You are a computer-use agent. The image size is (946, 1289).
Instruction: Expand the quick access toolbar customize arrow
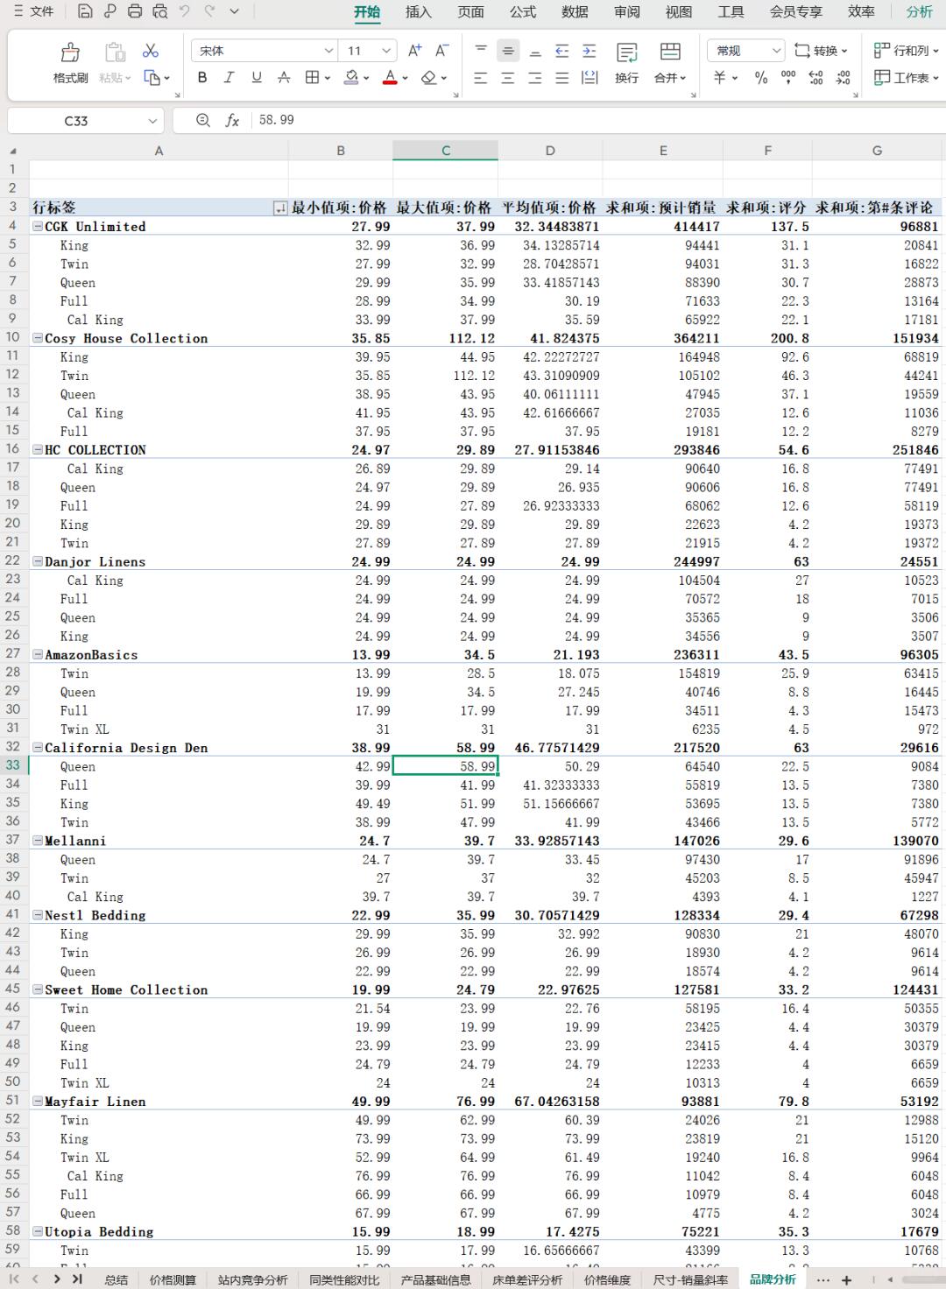(x=235, y=11)
